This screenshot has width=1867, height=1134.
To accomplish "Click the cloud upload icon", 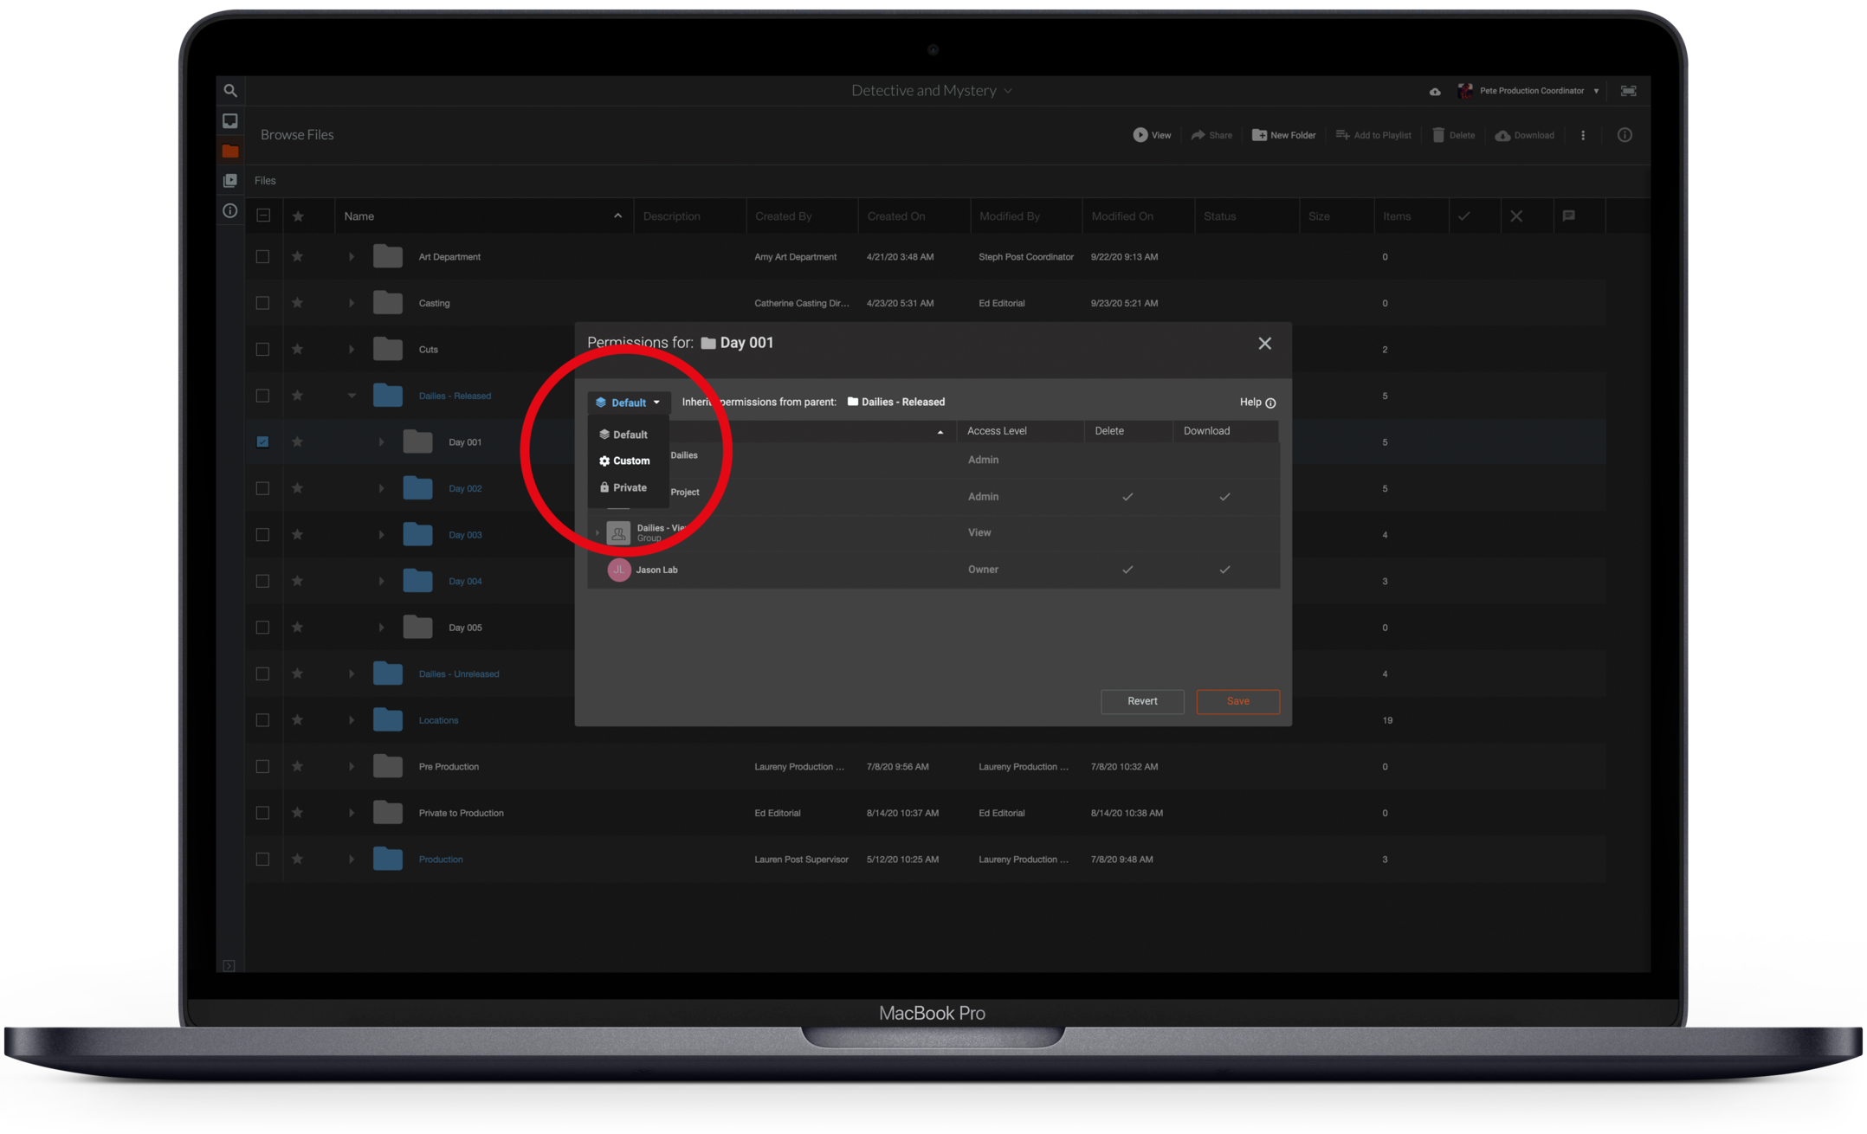I will pyautogui.click(x=1435, y=91).
